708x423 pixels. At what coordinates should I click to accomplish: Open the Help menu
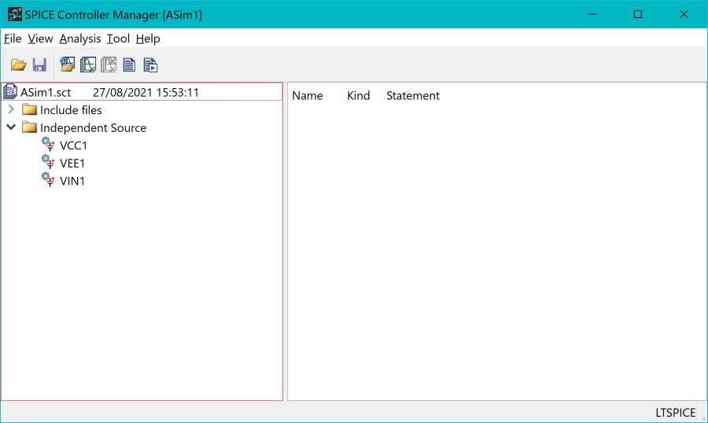click(148, 39)
